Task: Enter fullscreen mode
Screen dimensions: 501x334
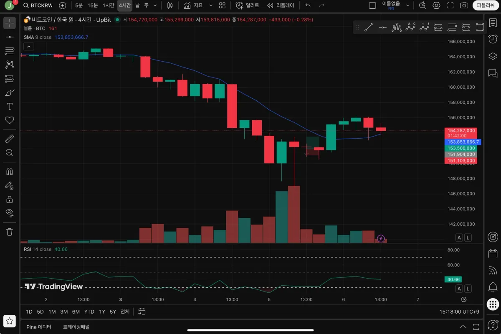Action: (450, 5)
